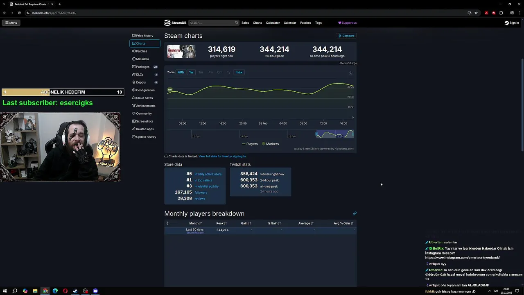Screen dimensions: 524x295
Task: Click the table expand icon in header
Action: coord(167,223)
